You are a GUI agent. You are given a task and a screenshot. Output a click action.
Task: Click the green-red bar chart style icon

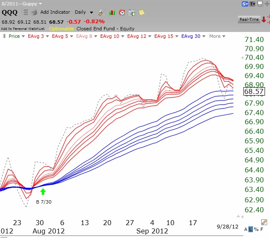(x=112, y=12)
